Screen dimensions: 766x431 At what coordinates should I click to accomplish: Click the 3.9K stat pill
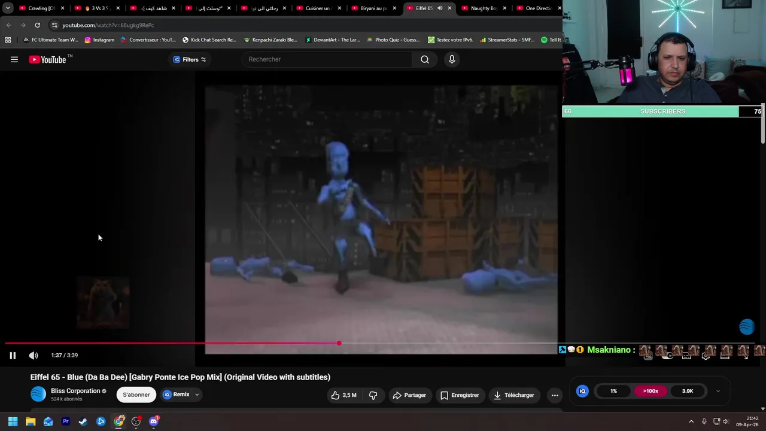(688, 391)
